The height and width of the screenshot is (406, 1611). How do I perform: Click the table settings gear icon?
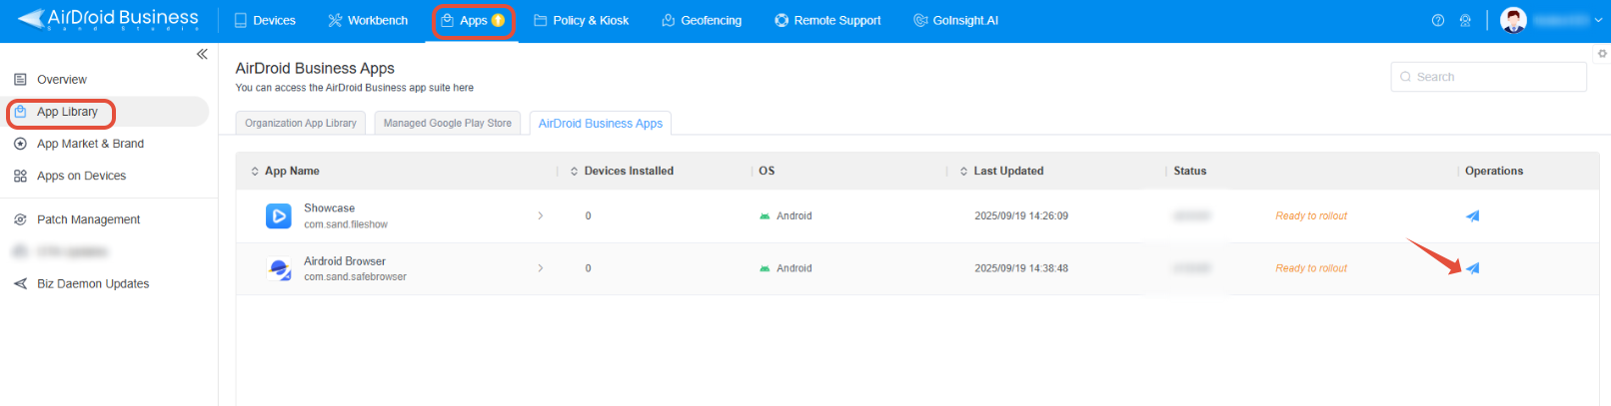coord(1602,54)
